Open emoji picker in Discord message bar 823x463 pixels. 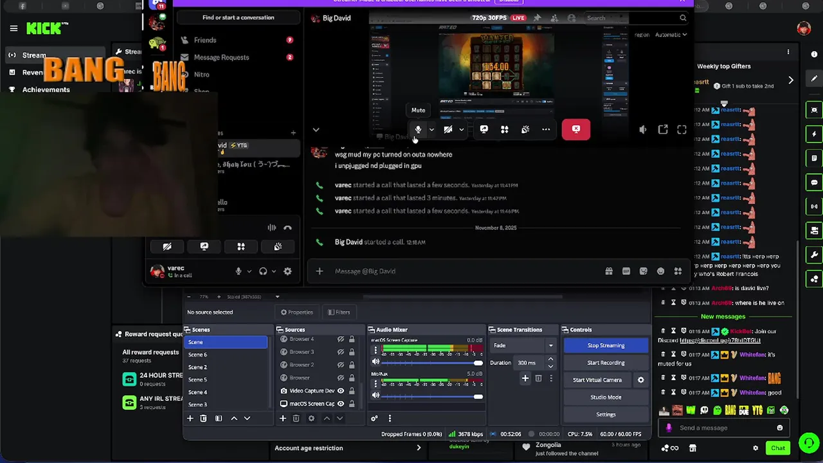tap(660, 271)
